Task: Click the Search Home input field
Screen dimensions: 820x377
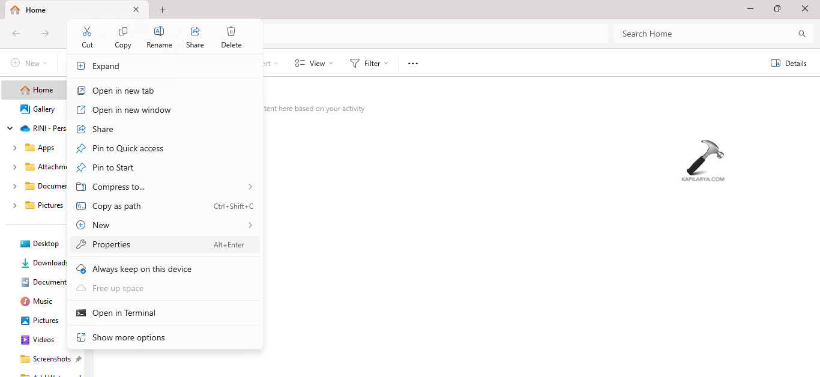Action: [x=705, y=34]
